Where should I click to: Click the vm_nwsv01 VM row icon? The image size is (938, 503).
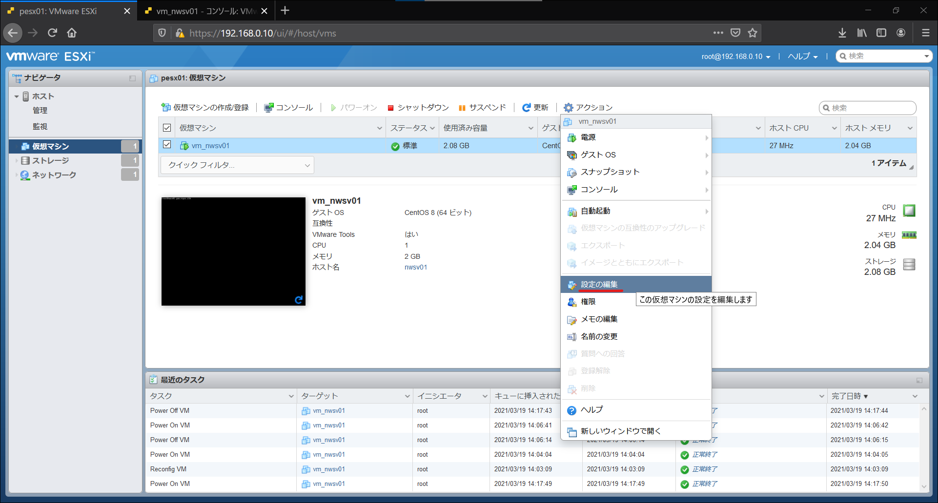pyautogui.click(x=184, y=146)
